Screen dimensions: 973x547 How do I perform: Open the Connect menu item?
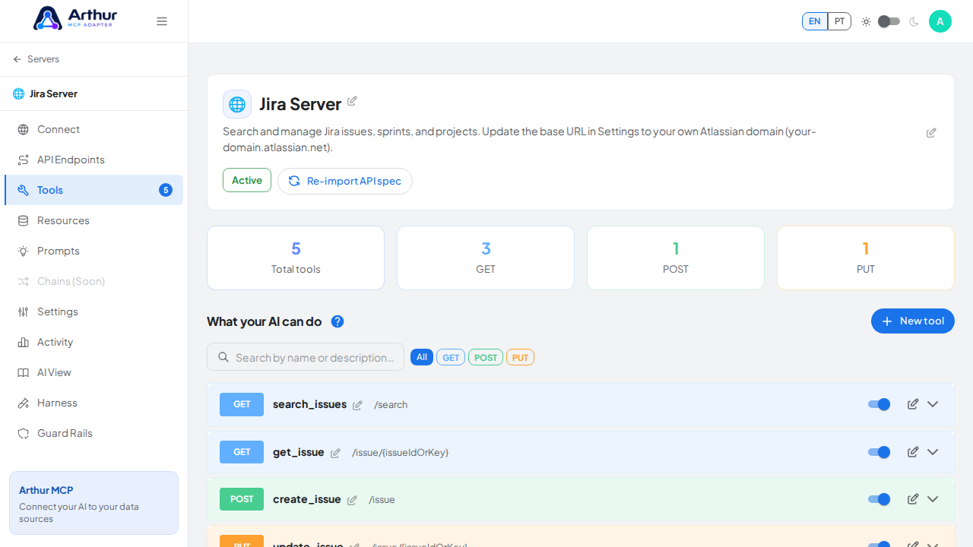pos(94,129)
